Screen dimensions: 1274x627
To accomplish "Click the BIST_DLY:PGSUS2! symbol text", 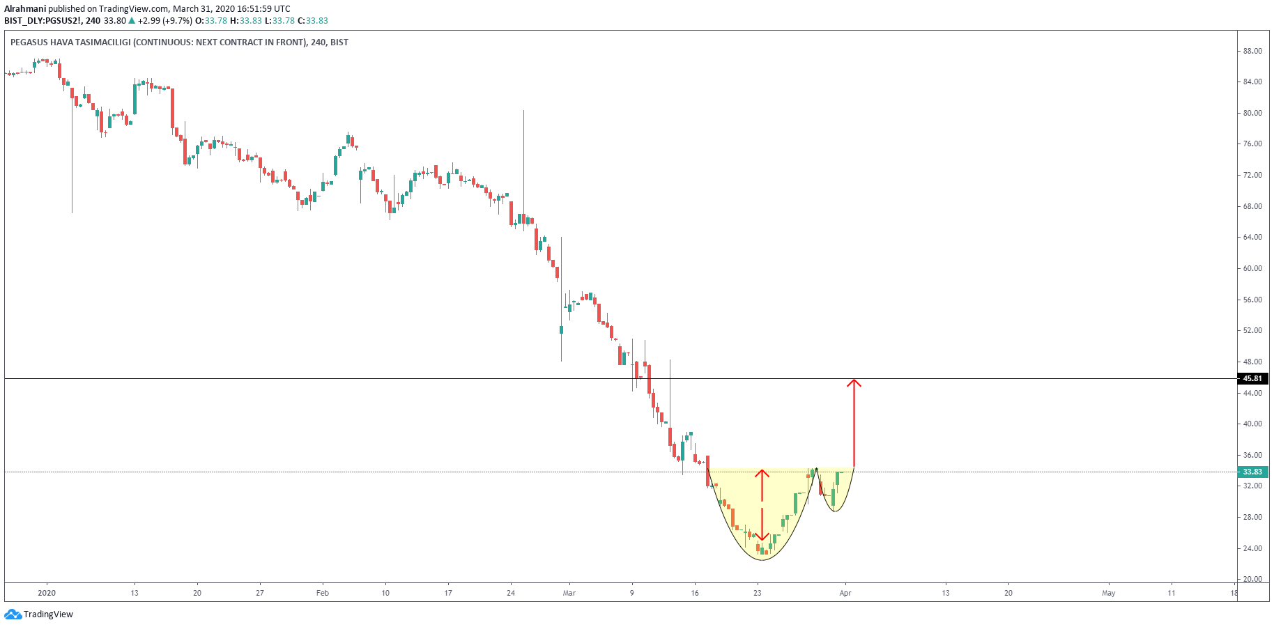I will pos(43,21).
